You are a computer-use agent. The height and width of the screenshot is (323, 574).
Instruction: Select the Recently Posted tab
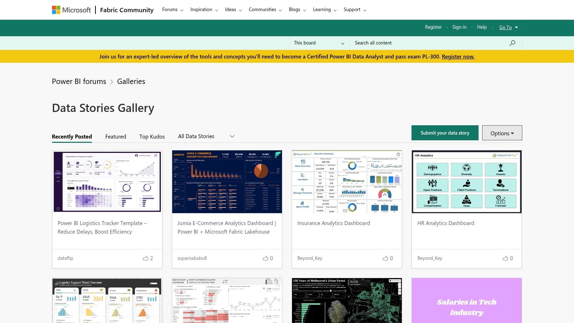72,137
